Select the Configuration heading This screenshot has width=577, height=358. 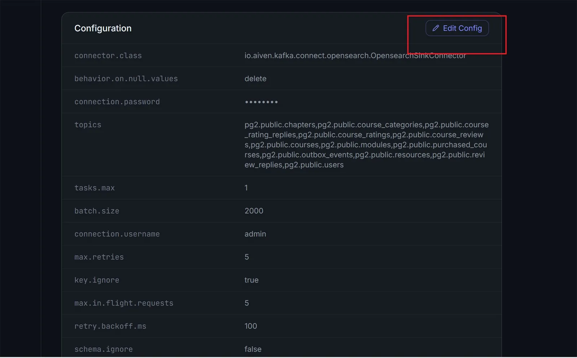pos(103,28)
